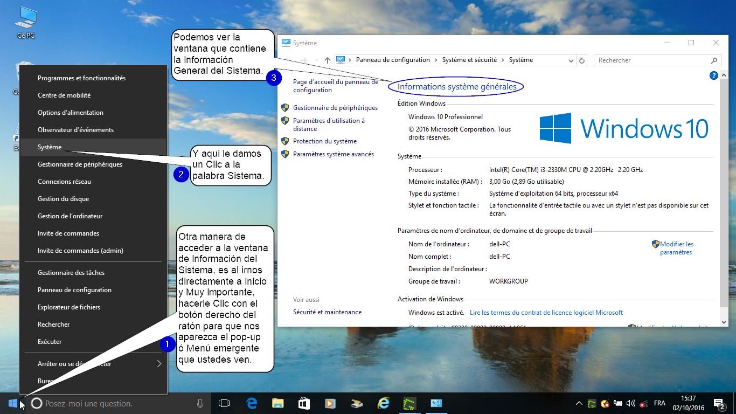This screenshot has width=736, height=414.
Task: Open the Windows Store taskbar icon
Action: click(304, 403)
